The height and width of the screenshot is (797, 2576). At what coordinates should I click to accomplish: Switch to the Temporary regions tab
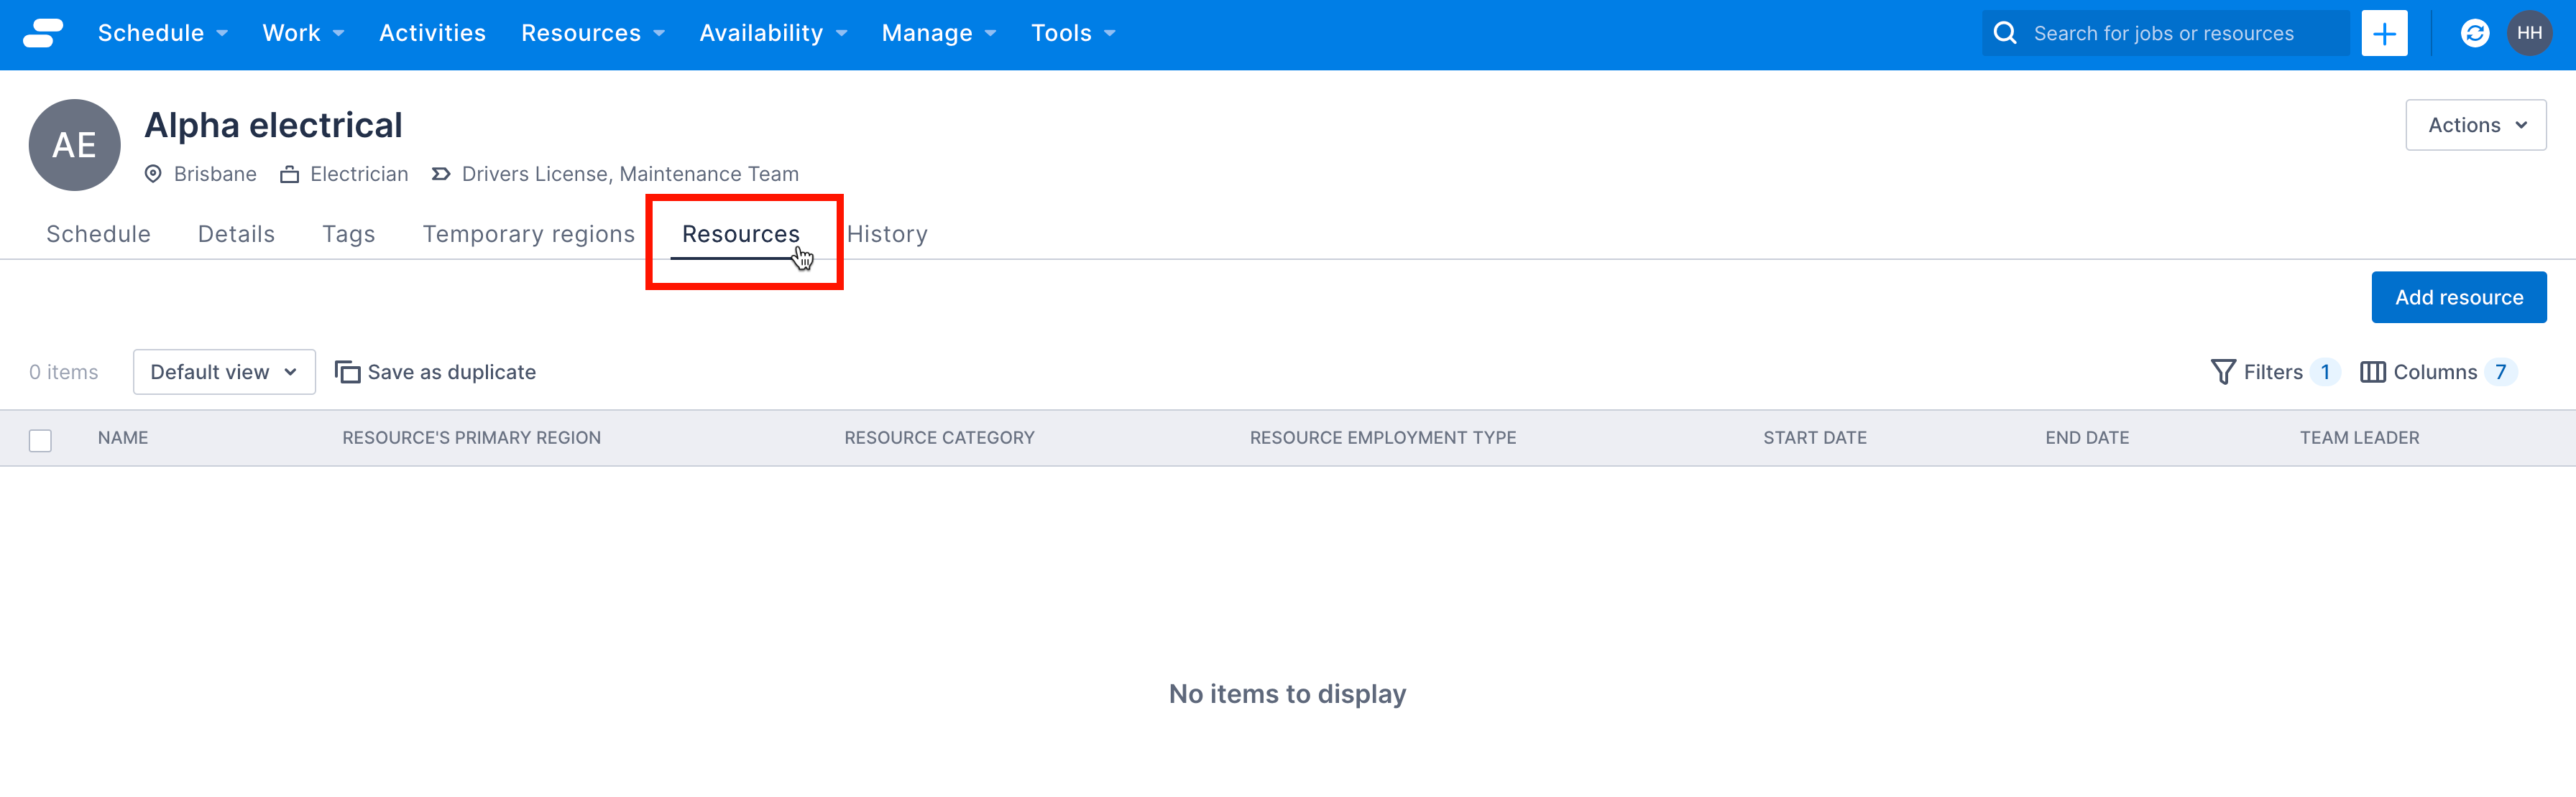pyautogui.click(x=528, y=233)
